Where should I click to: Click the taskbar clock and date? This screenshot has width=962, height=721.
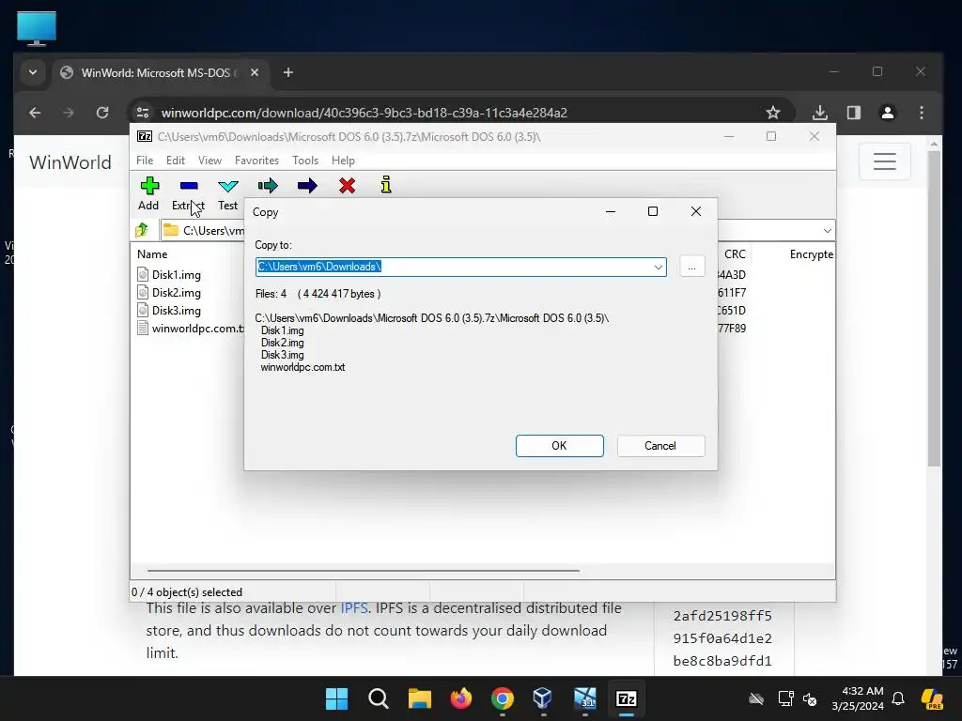point(859,698)
